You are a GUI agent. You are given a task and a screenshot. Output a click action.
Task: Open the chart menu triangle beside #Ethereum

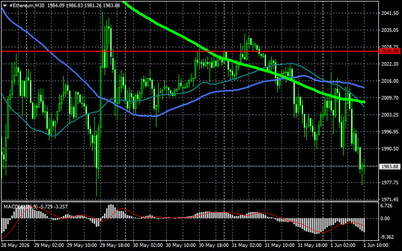pyautogui.click(x=5, y=6)
